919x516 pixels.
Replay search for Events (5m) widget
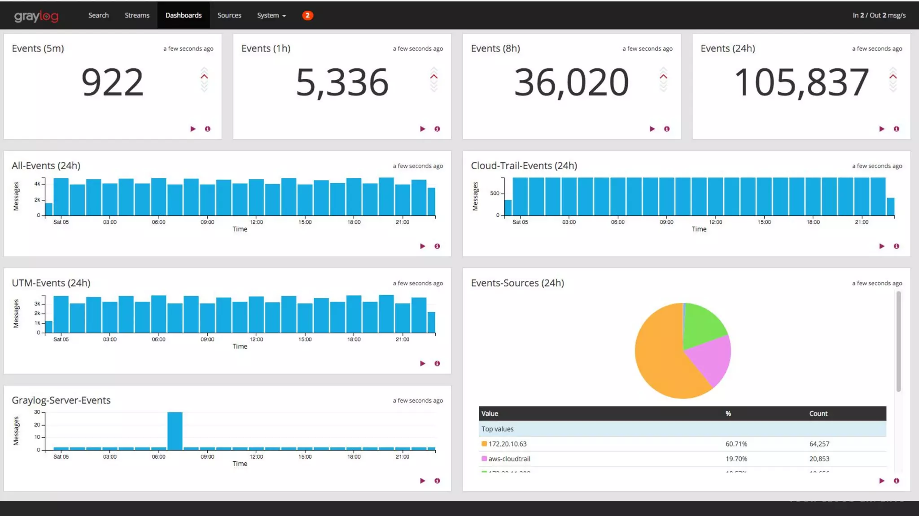click(193, 129)
